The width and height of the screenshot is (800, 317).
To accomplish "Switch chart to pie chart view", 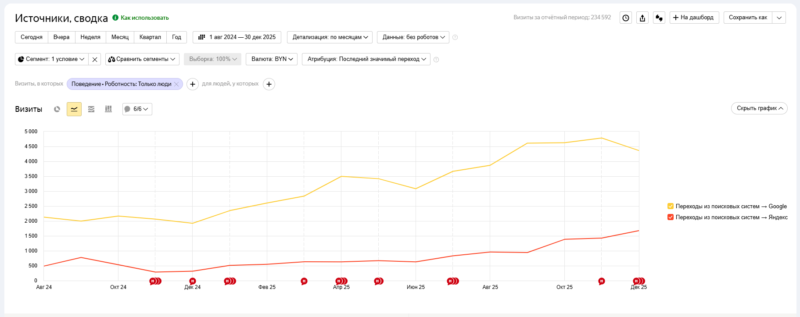I will pyautogui.click(x=57, y=109).
